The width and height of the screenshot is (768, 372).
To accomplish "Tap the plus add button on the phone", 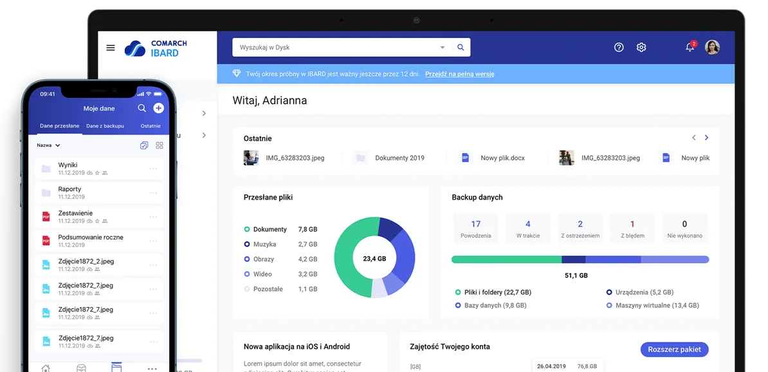I will (158, 108).
